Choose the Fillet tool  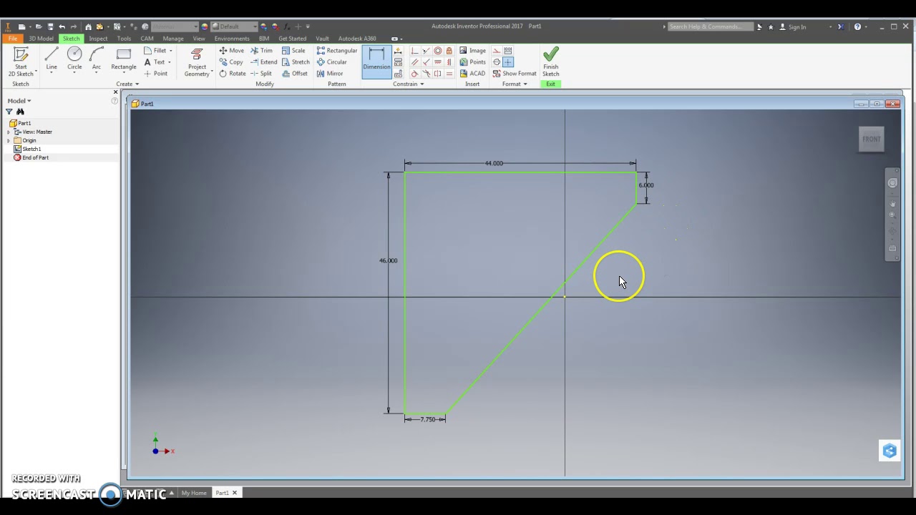coord(155,51)
